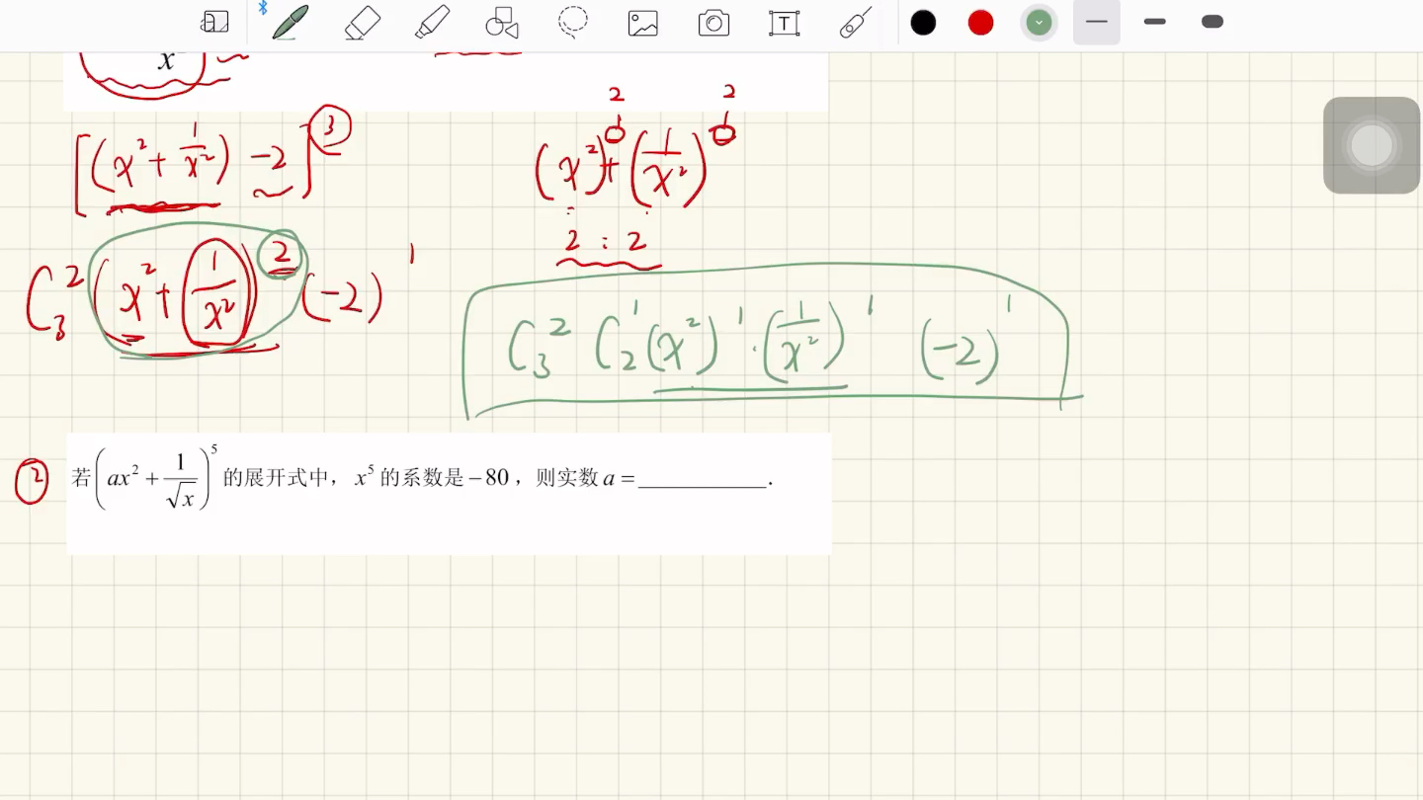This screenshot has height=800, width=1423.
Task: Select the Highlighter tool
Action: coord(432,22)
